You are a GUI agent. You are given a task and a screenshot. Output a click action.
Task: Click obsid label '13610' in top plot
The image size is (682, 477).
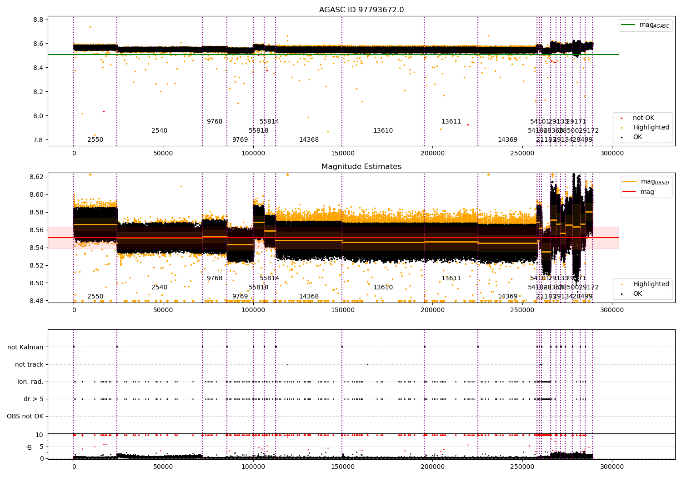point(383,131)
